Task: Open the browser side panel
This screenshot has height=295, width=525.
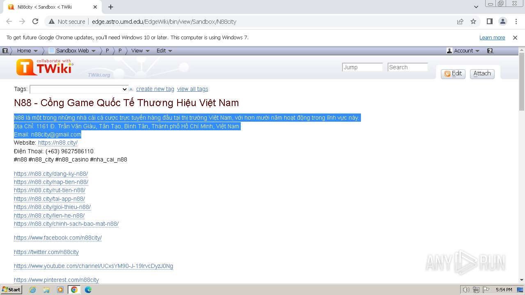Action: pos(490,21)
